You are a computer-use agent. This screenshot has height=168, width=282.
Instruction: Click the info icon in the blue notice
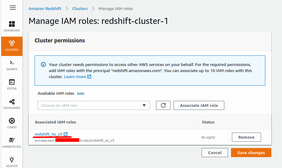click(x=43, y=64)
